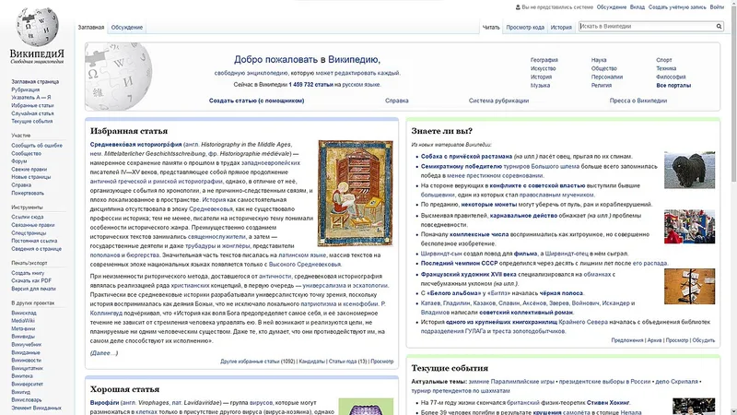Click Все порталы link
The image size is (737, 415).
[673, 86]
